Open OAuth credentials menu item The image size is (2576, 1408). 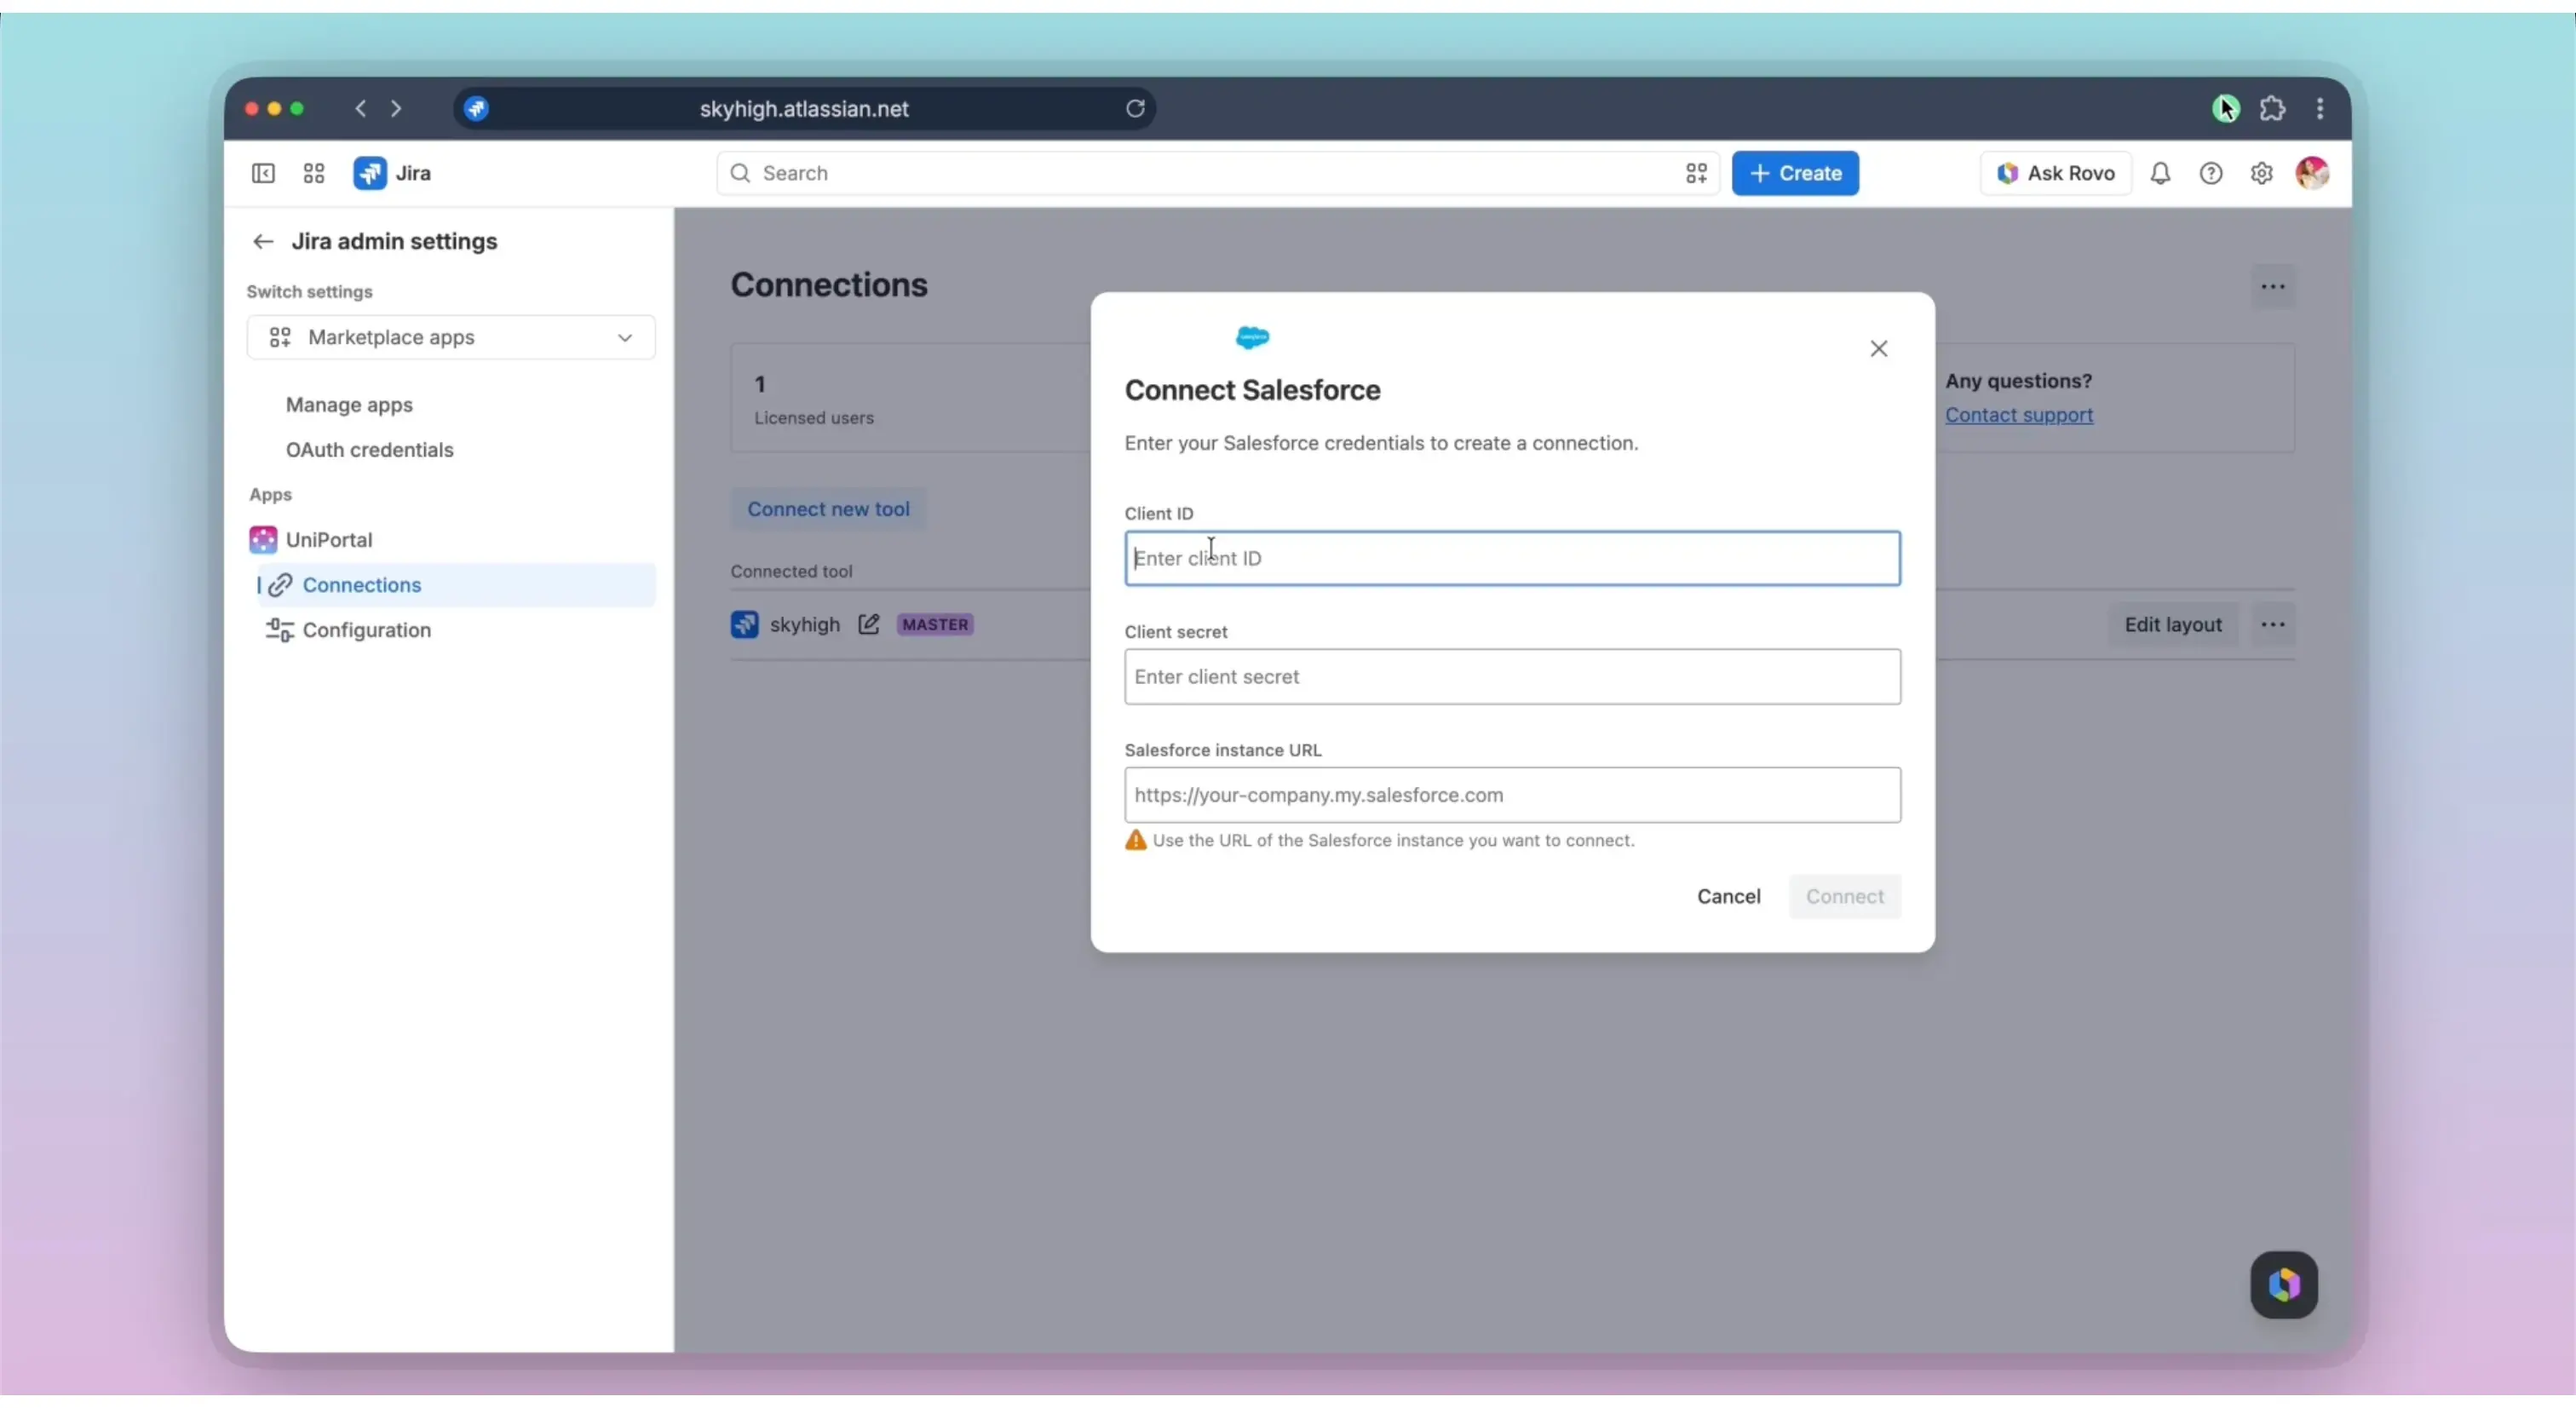point(370,450)
